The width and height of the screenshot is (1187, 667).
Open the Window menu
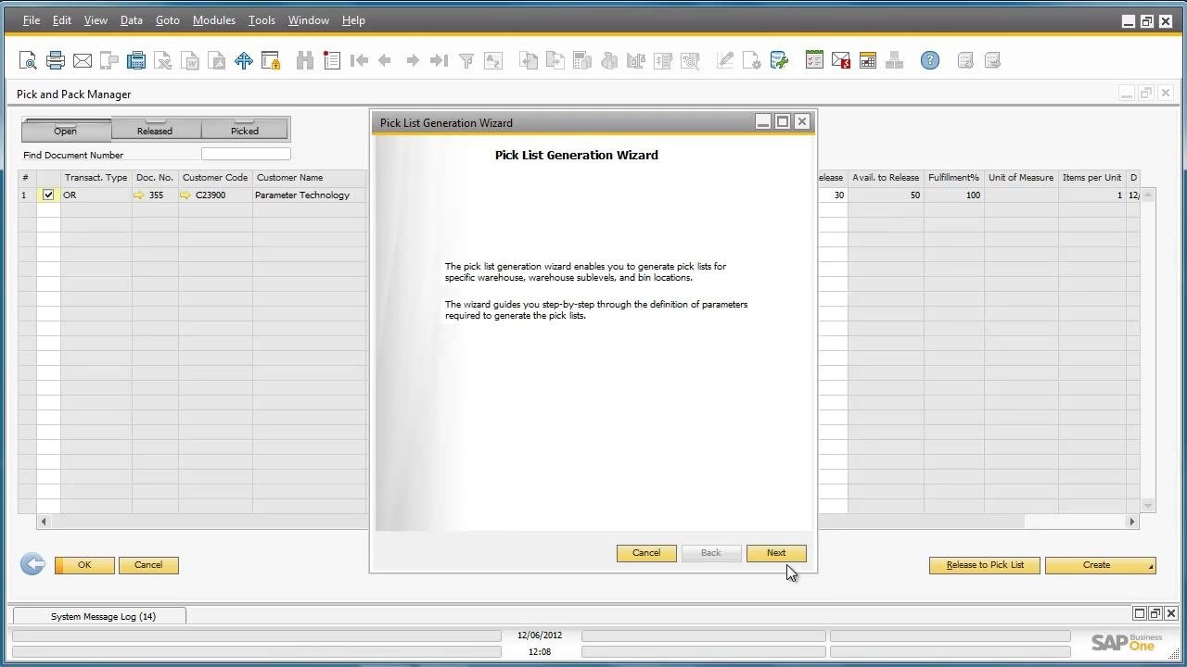(x=309, y=20)
